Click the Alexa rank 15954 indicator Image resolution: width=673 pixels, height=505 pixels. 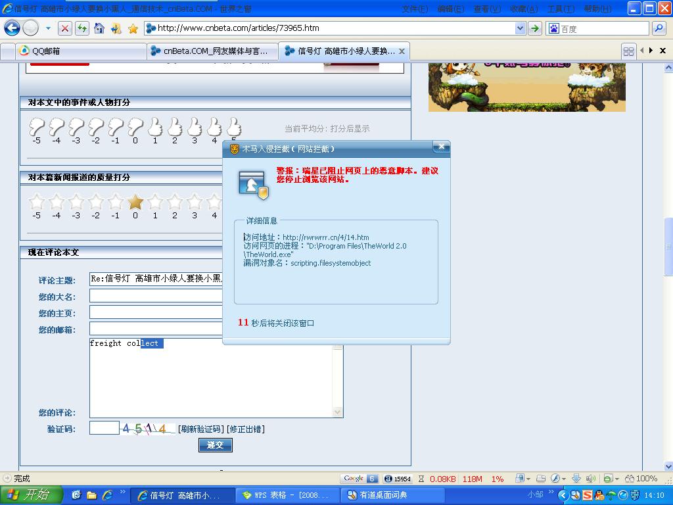(x=398, y=479)
